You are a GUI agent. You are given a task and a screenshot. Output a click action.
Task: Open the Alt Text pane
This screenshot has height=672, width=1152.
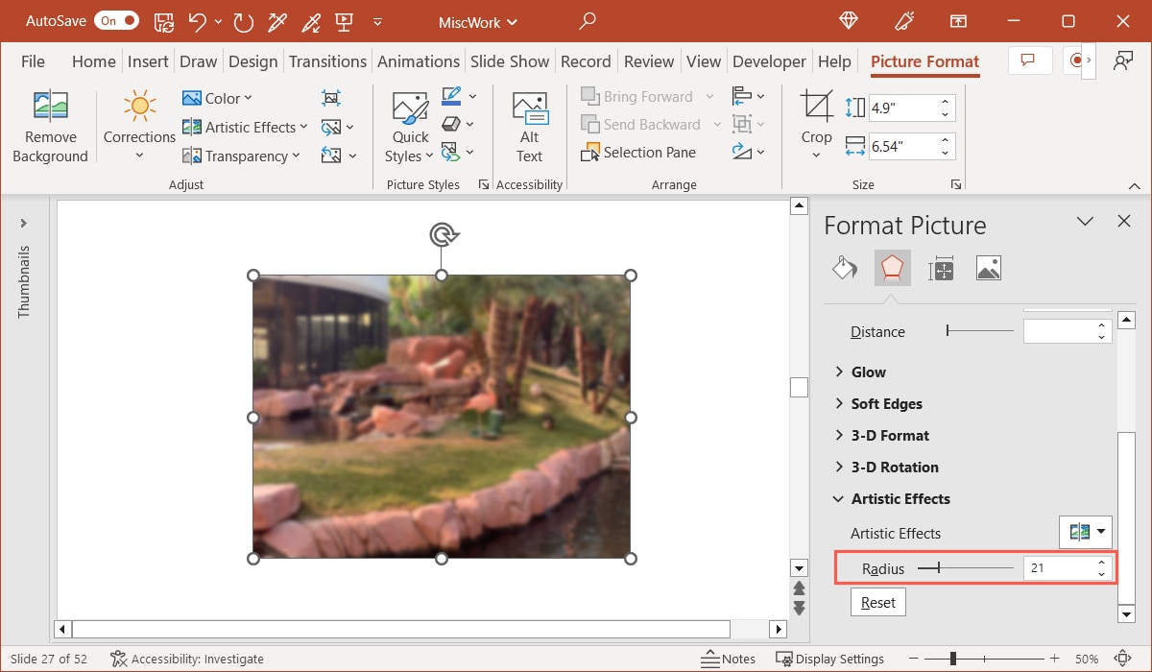[529, 125]
